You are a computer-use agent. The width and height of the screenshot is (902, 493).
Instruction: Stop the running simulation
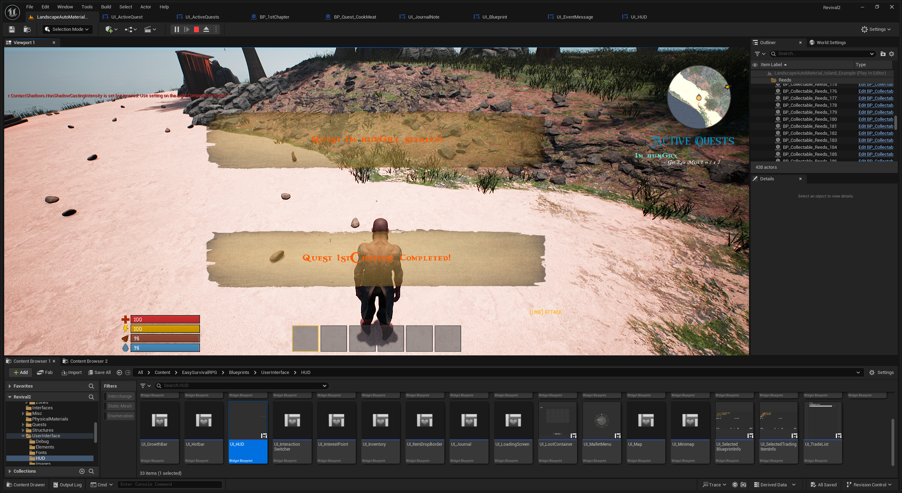tap(196, 29)
